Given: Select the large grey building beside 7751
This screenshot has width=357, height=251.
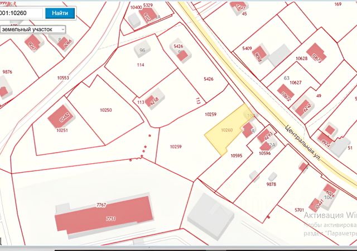Looking at the screenshot, I should [211, 216].
